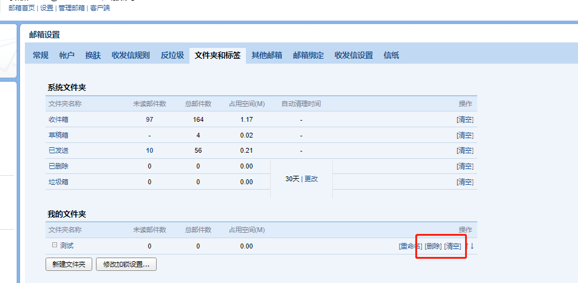Rename the 测试 folder
Image resolution: width=578 pixels, height=283 pixels.
coord(410,246)
